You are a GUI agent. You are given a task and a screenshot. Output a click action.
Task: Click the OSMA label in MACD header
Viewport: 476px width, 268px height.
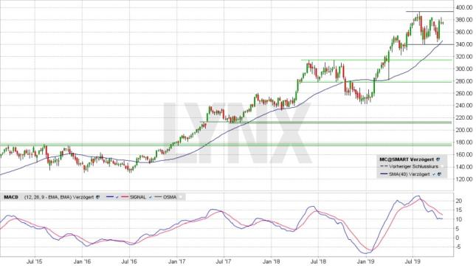170,197
